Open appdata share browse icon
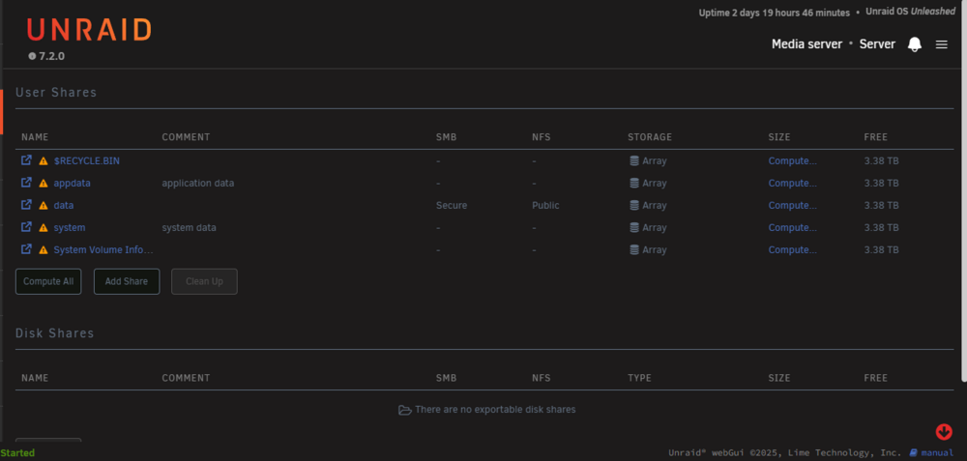 click(x=26, y=183)
